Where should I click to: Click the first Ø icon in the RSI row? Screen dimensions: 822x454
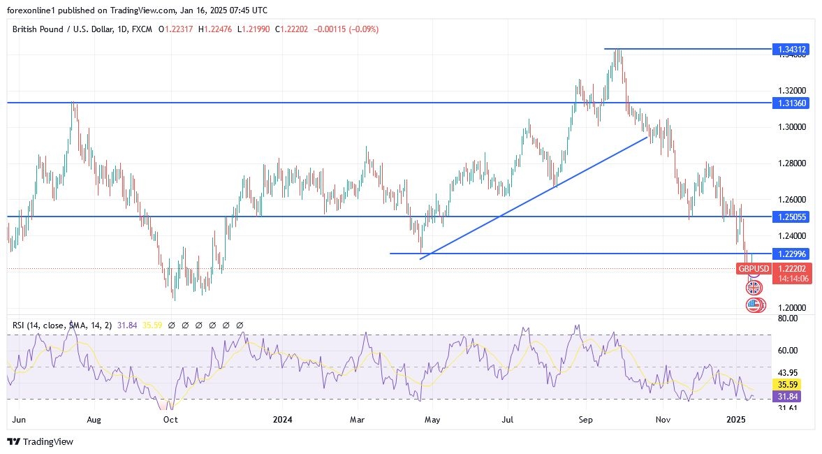tap(171, 325)
